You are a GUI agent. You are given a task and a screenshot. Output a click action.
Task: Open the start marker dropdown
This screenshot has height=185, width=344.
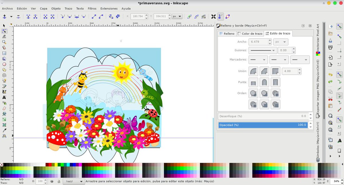click(258, 60)
